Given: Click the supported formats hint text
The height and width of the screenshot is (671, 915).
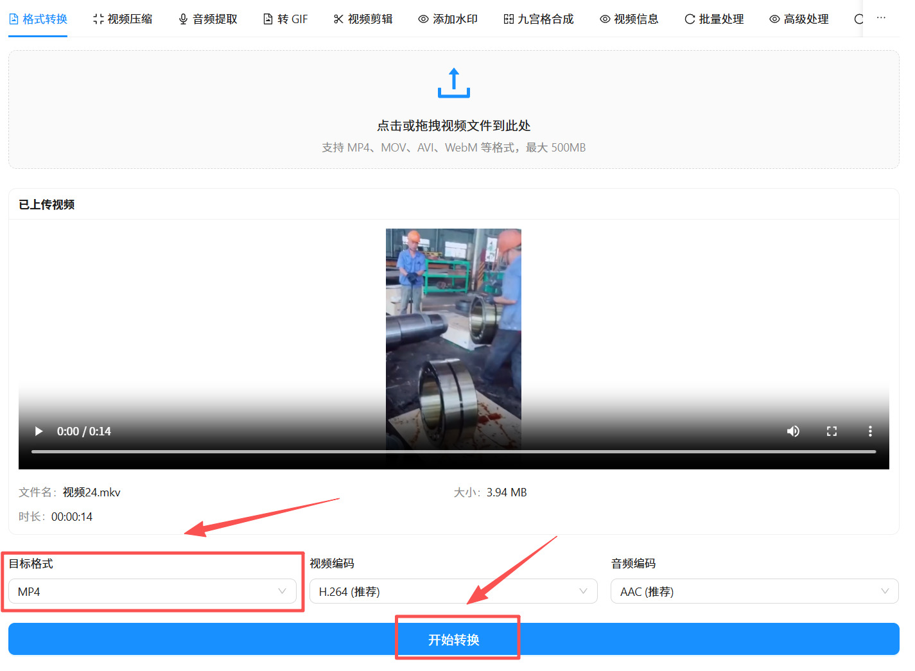Looking at the screenshot, I should [454, 148].
